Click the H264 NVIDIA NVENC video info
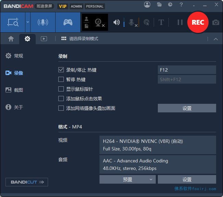This screenshot has width=223, height=197. (x=158, y=145)
